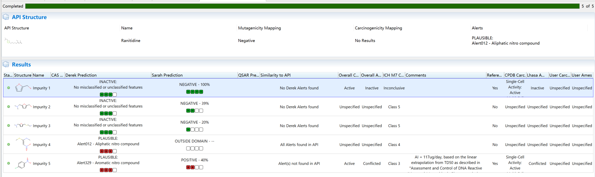Click Sarah confidence boxes under NEGATIVE - 100%
Image resolution: width=595 pixels, height=177 pixels.
[x=195, y=92]
